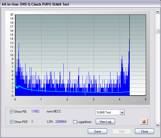Enable the Logarithmic scale checkbox
This screenshot has height=138, width=161.
pyautogui.click(x=75, y=122)
